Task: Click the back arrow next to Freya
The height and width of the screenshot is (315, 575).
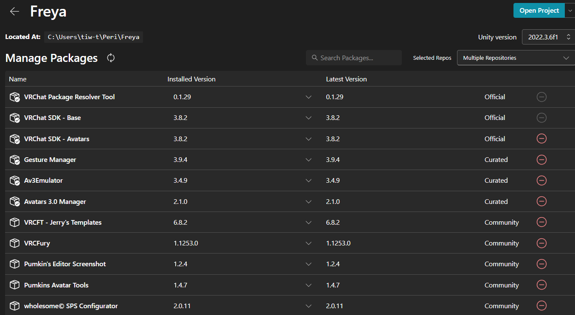Action: [14, 11]
